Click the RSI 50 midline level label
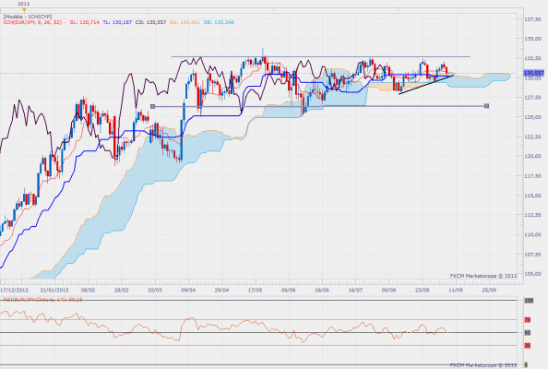Screen dimensions: 548x369 528,333
